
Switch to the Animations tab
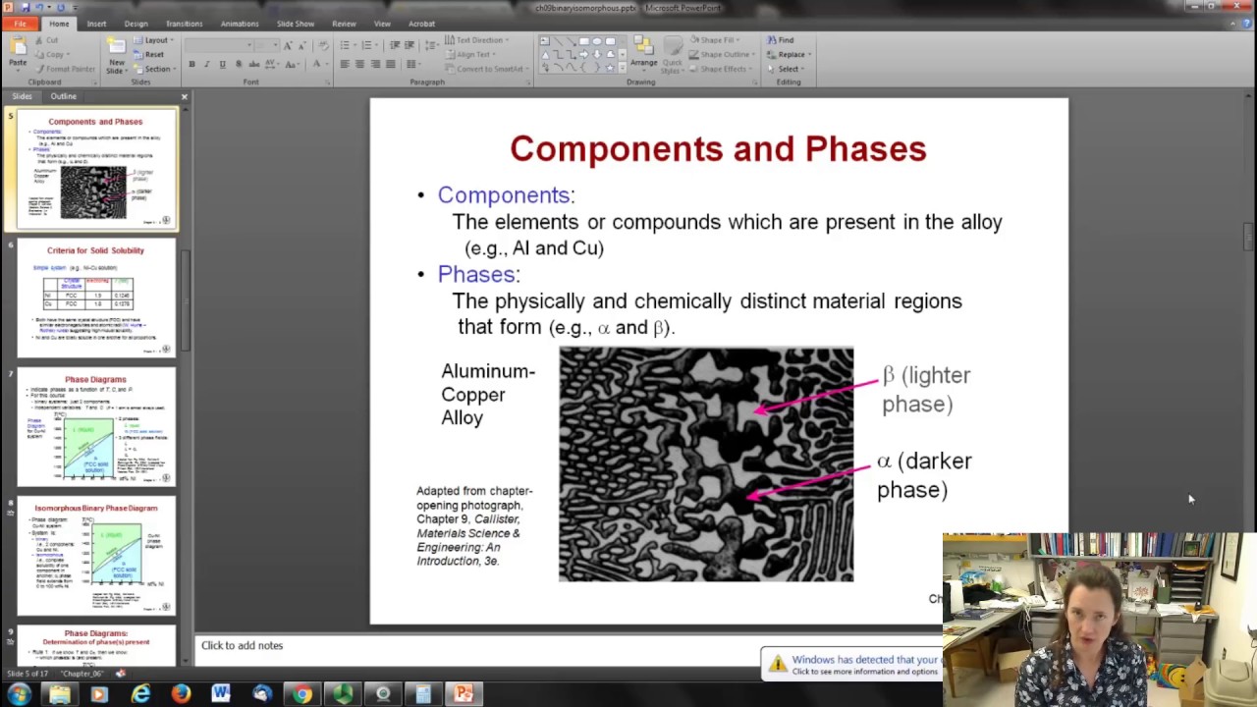240,24
